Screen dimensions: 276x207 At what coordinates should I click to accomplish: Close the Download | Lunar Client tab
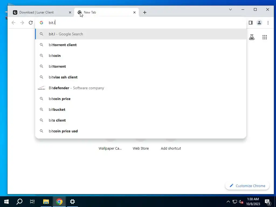coord(70,12)
